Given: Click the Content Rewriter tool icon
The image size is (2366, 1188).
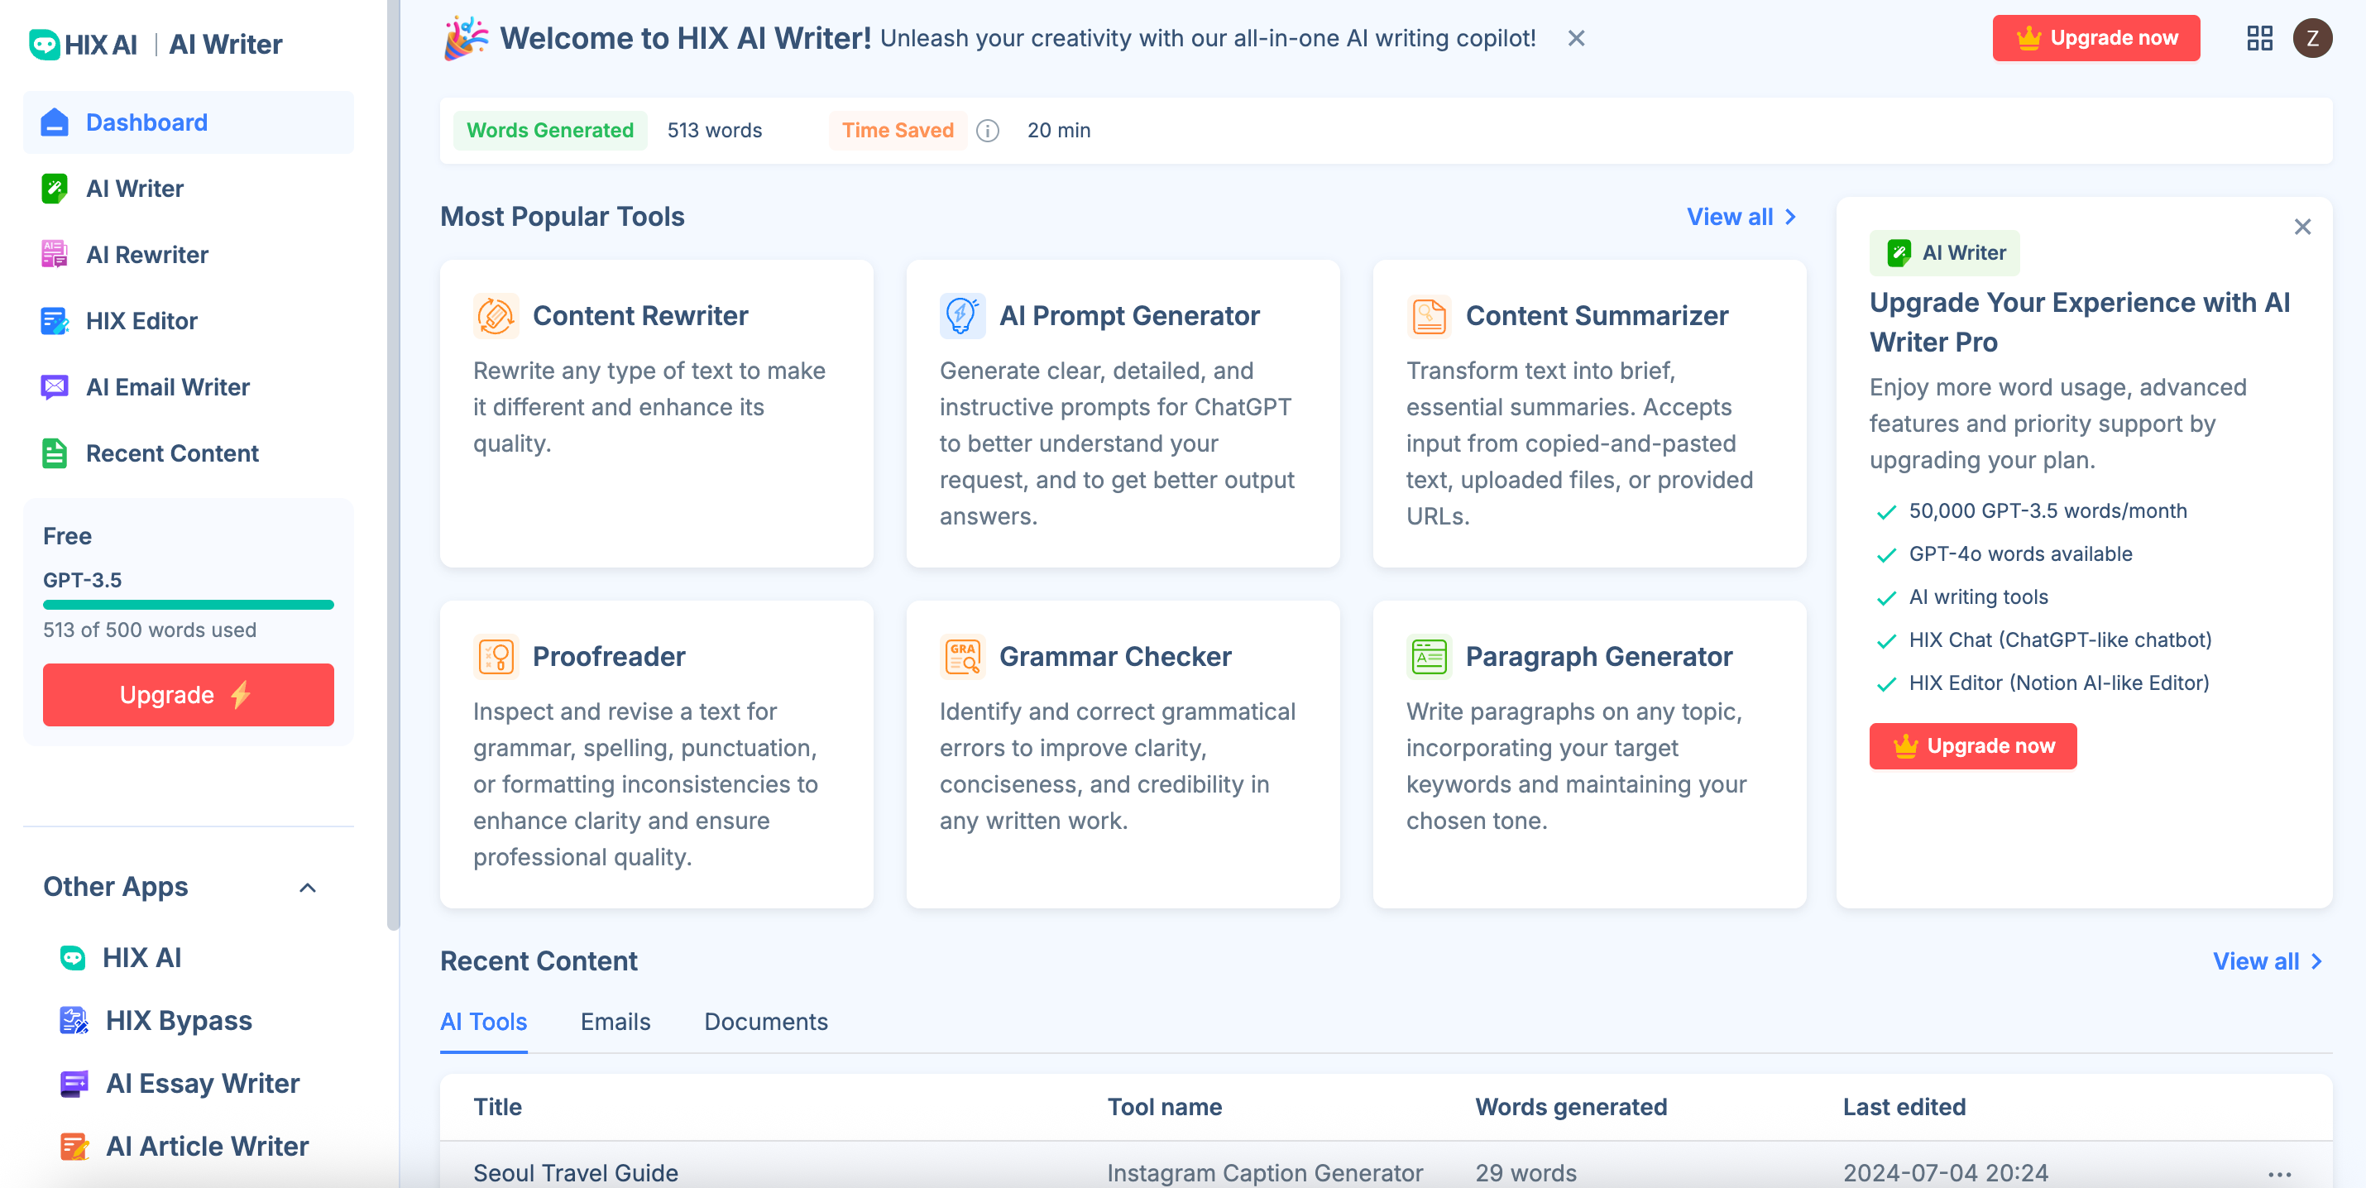Looking at the screenshot, I should click(x=496, y=315).
